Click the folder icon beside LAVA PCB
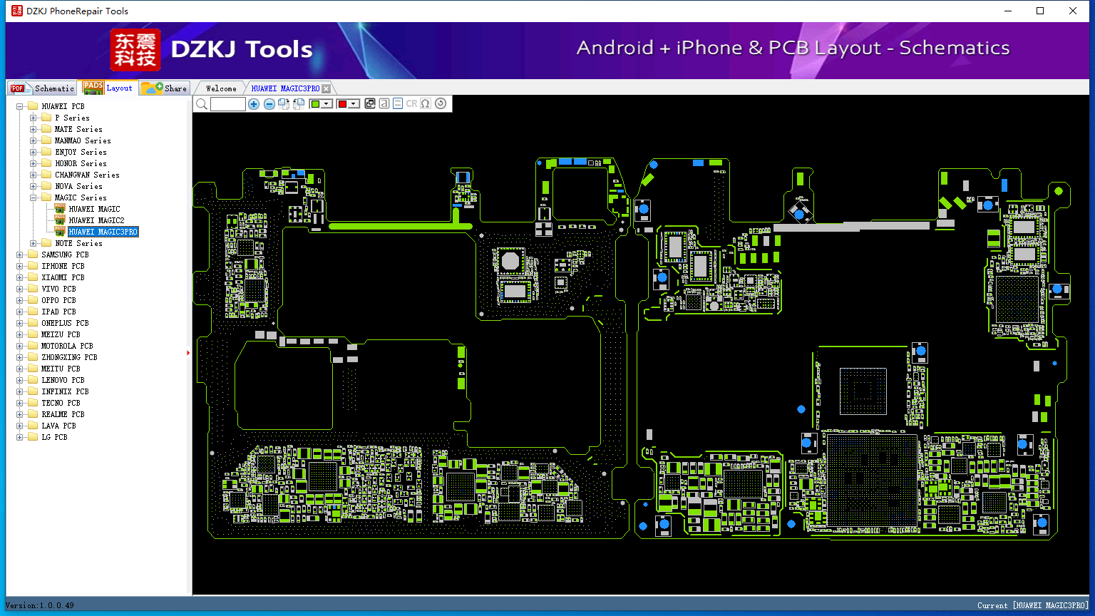The width and height of the screenshot is (1095, 616). coord(33,426)
